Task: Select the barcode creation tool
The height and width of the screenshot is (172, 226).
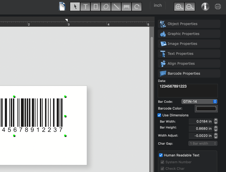Action: [126, 6]
